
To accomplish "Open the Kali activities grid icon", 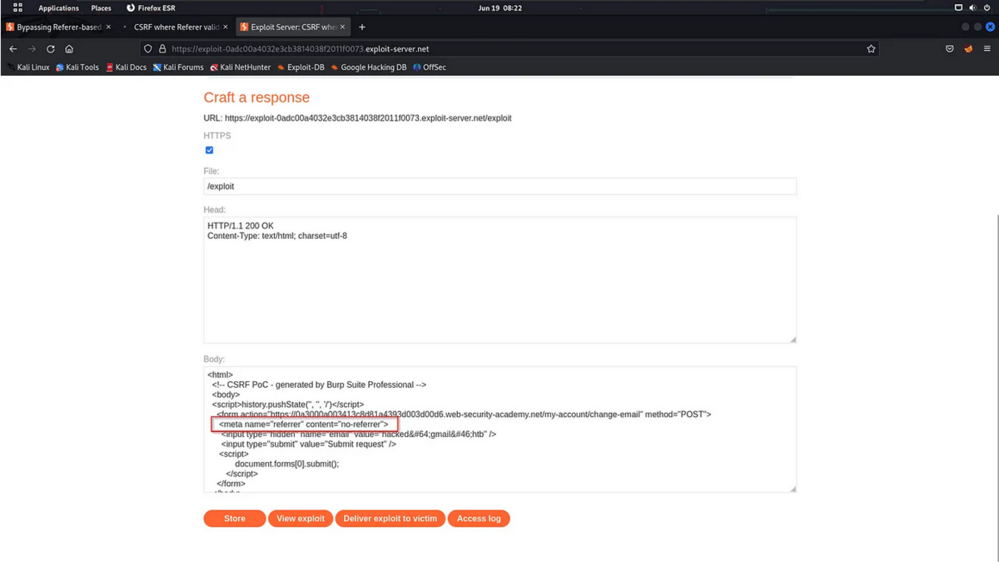I will (17, 7).
